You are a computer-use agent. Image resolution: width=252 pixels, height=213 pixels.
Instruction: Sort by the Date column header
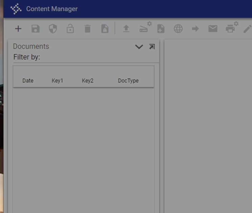[28, 81]
